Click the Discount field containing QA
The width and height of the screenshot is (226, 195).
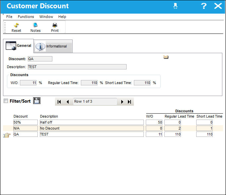pyautogui.click(x=40, y=59)
